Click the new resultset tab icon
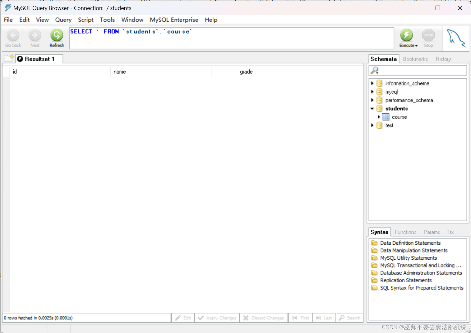Viewport: 471px width, 333px height. click(x=8, y=58)
